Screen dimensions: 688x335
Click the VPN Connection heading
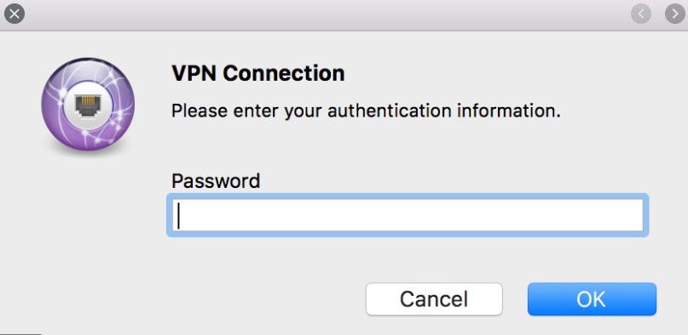pyautogui.click(x=258, y=73)
